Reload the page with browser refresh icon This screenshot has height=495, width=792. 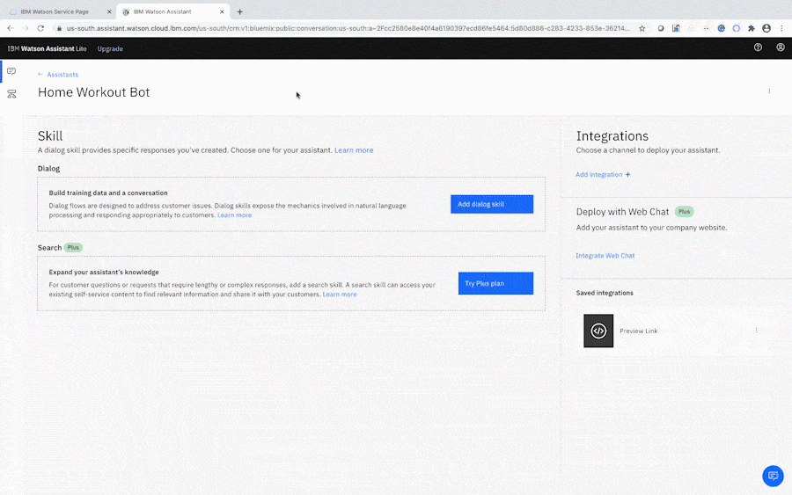pyautogui.click(x=40, y=28)
